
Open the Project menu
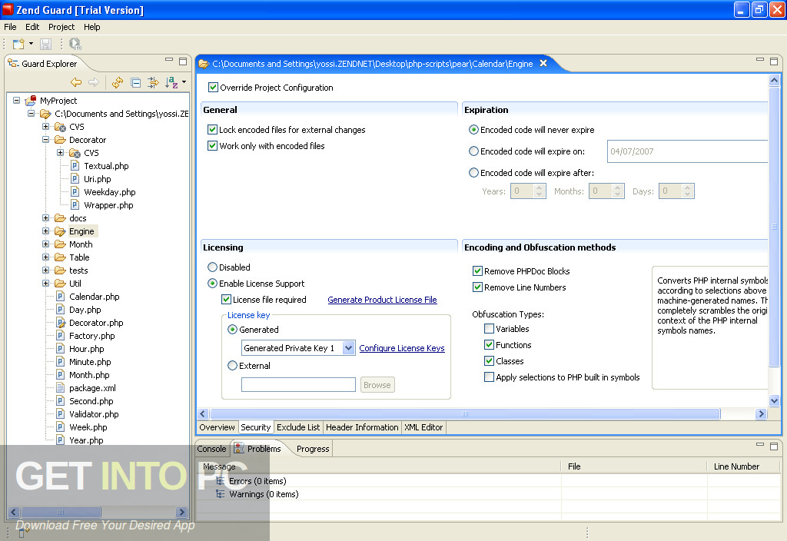click(61, 27)
